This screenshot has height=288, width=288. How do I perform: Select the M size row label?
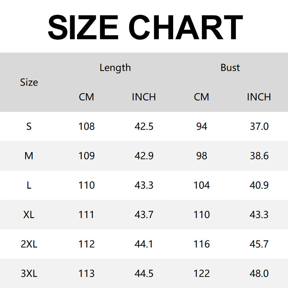point(29,156)
